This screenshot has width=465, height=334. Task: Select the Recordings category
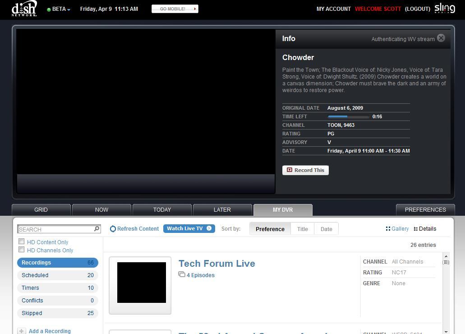pyautogui.click(x=58, y=263)
